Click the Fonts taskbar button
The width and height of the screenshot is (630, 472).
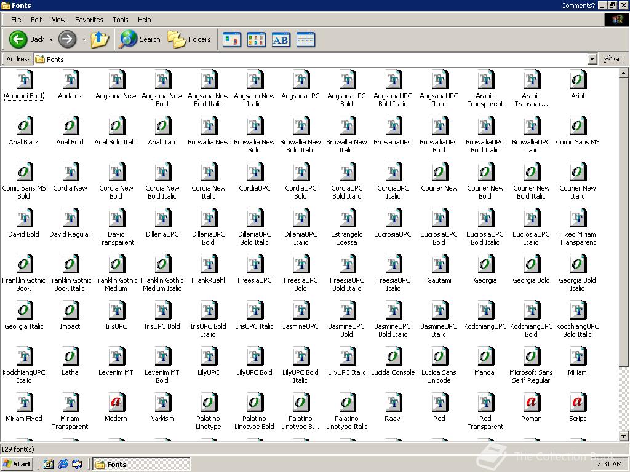tap(142, 465)
